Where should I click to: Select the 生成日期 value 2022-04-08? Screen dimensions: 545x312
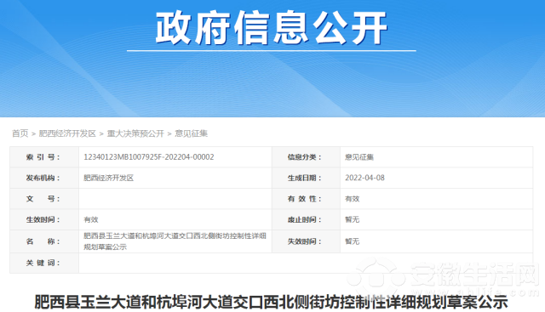[364, 178]
